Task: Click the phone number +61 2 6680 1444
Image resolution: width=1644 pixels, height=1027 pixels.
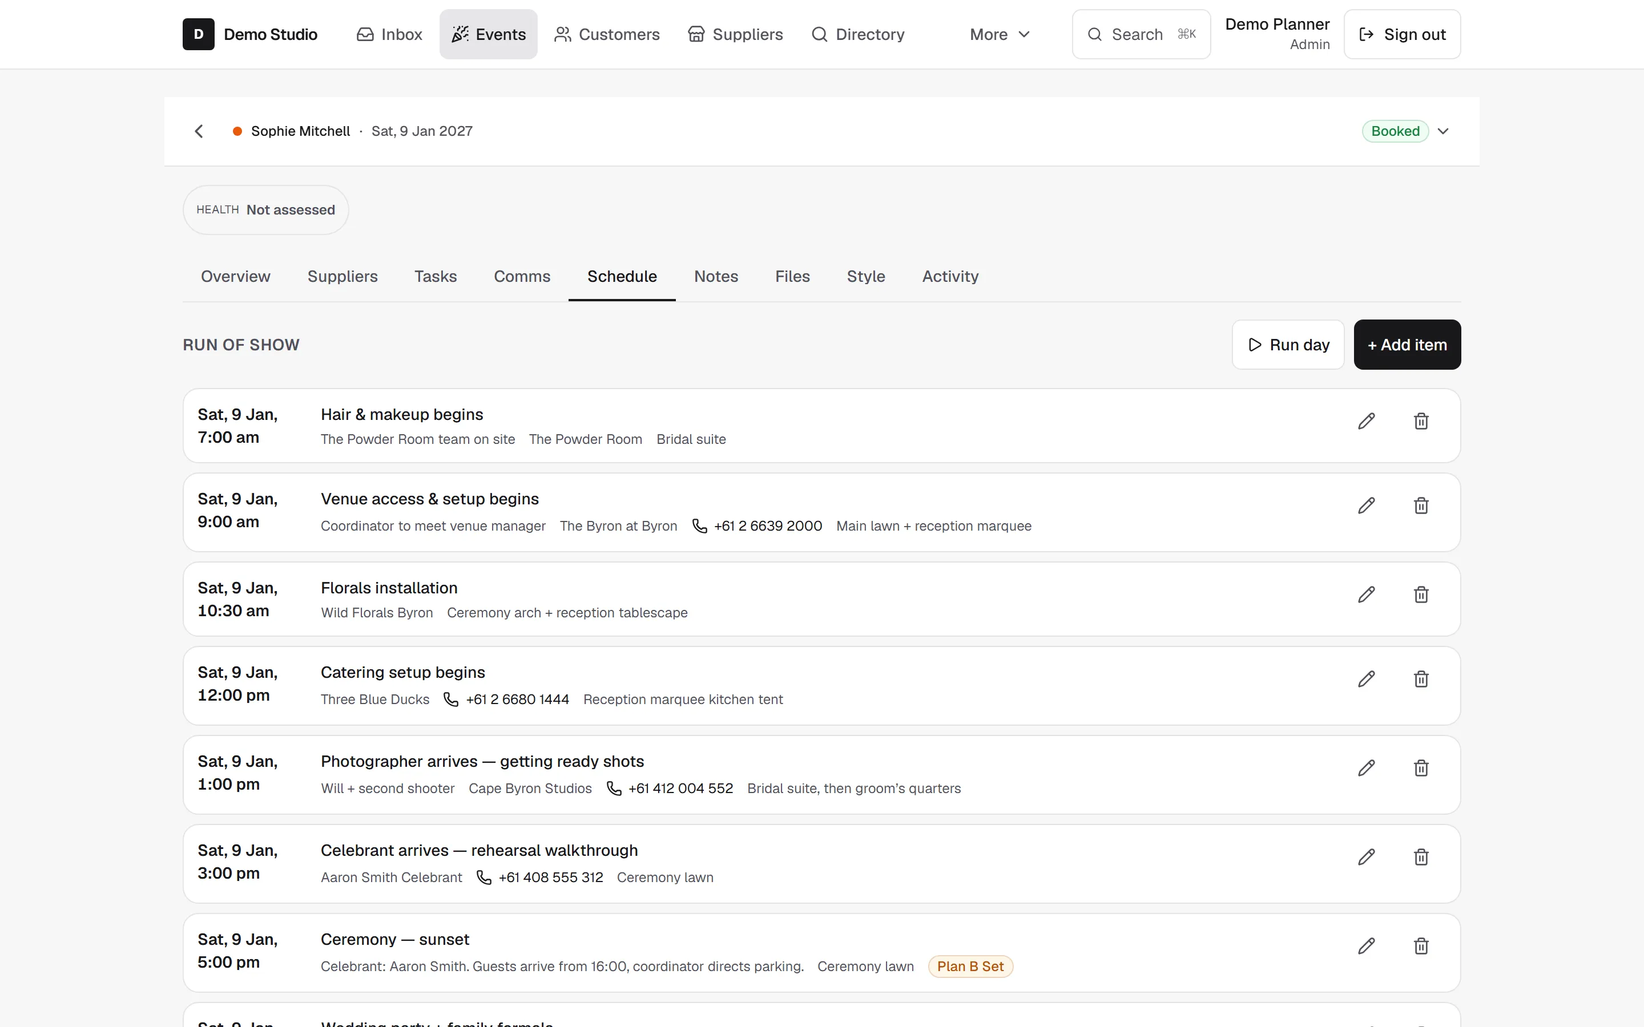Action: pyautogui.click(x=518, y=699)
